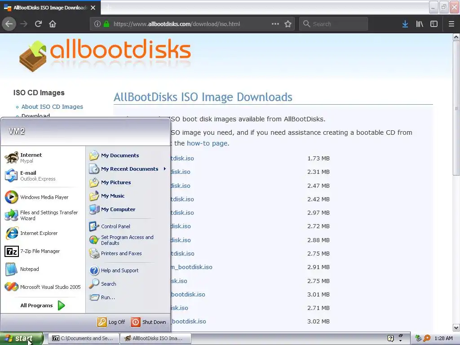Click the browser Forward arrow button
This screenshot has height=345, width=460.
[24, 24]
